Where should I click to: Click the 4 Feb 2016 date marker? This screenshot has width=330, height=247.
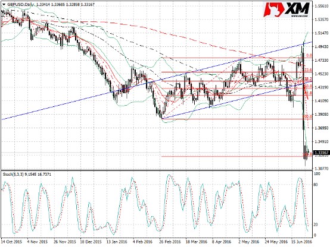click(142, 242)
